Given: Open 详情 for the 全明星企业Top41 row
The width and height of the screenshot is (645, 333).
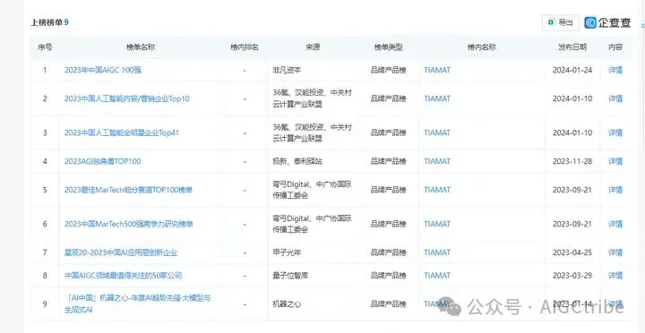Looking at the screenshot, I should [615, 132].
